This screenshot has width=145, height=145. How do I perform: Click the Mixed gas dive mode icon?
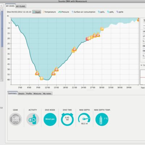click(50, 119)
